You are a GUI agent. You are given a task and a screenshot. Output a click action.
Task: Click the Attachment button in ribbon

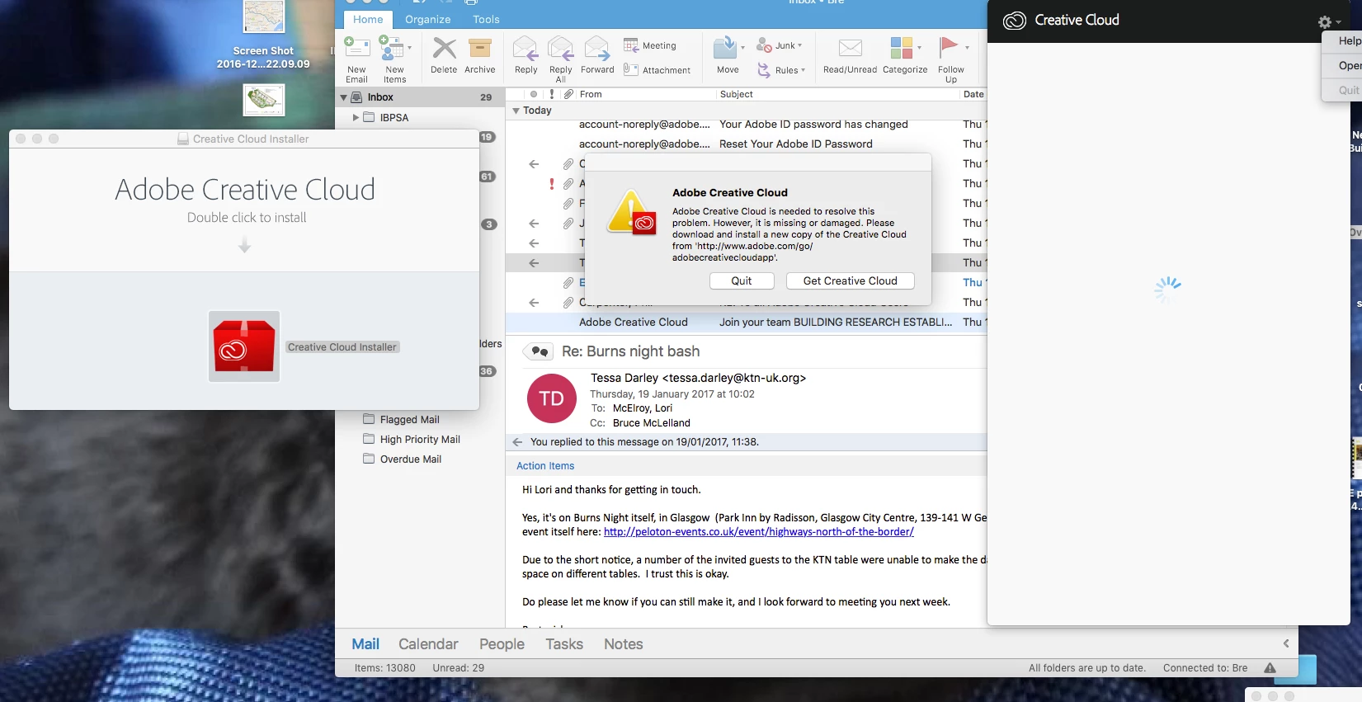click(657, 70)
